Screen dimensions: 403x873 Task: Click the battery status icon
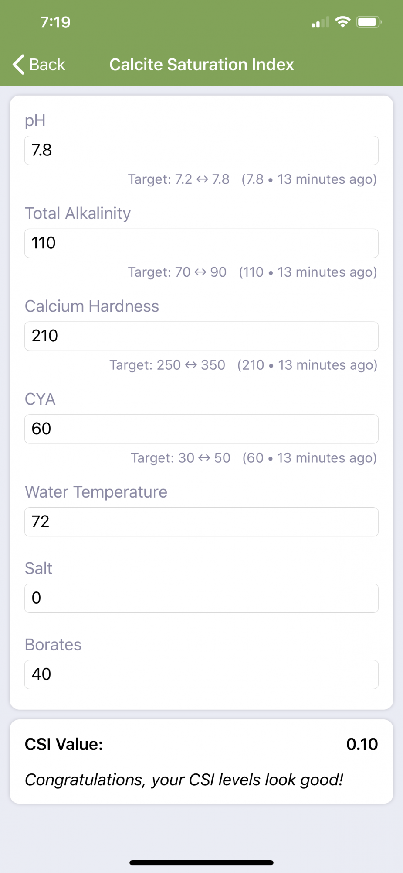click(x=369, y=22)
